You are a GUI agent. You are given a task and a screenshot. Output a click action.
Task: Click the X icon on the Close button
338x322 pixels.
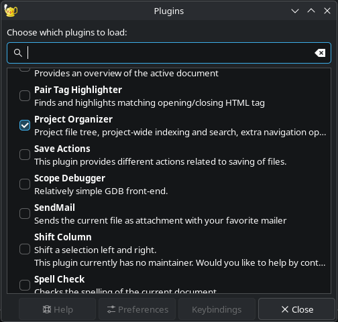(285, 309)
